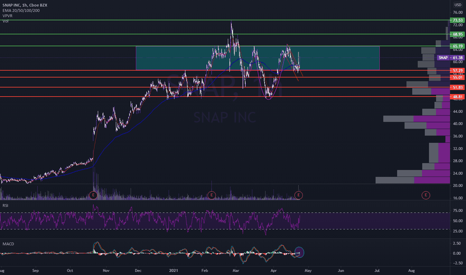This screenshot has width=466, height=275.
Task: Open the future earnings marker above Aug
Action: (x=426, y=195)
